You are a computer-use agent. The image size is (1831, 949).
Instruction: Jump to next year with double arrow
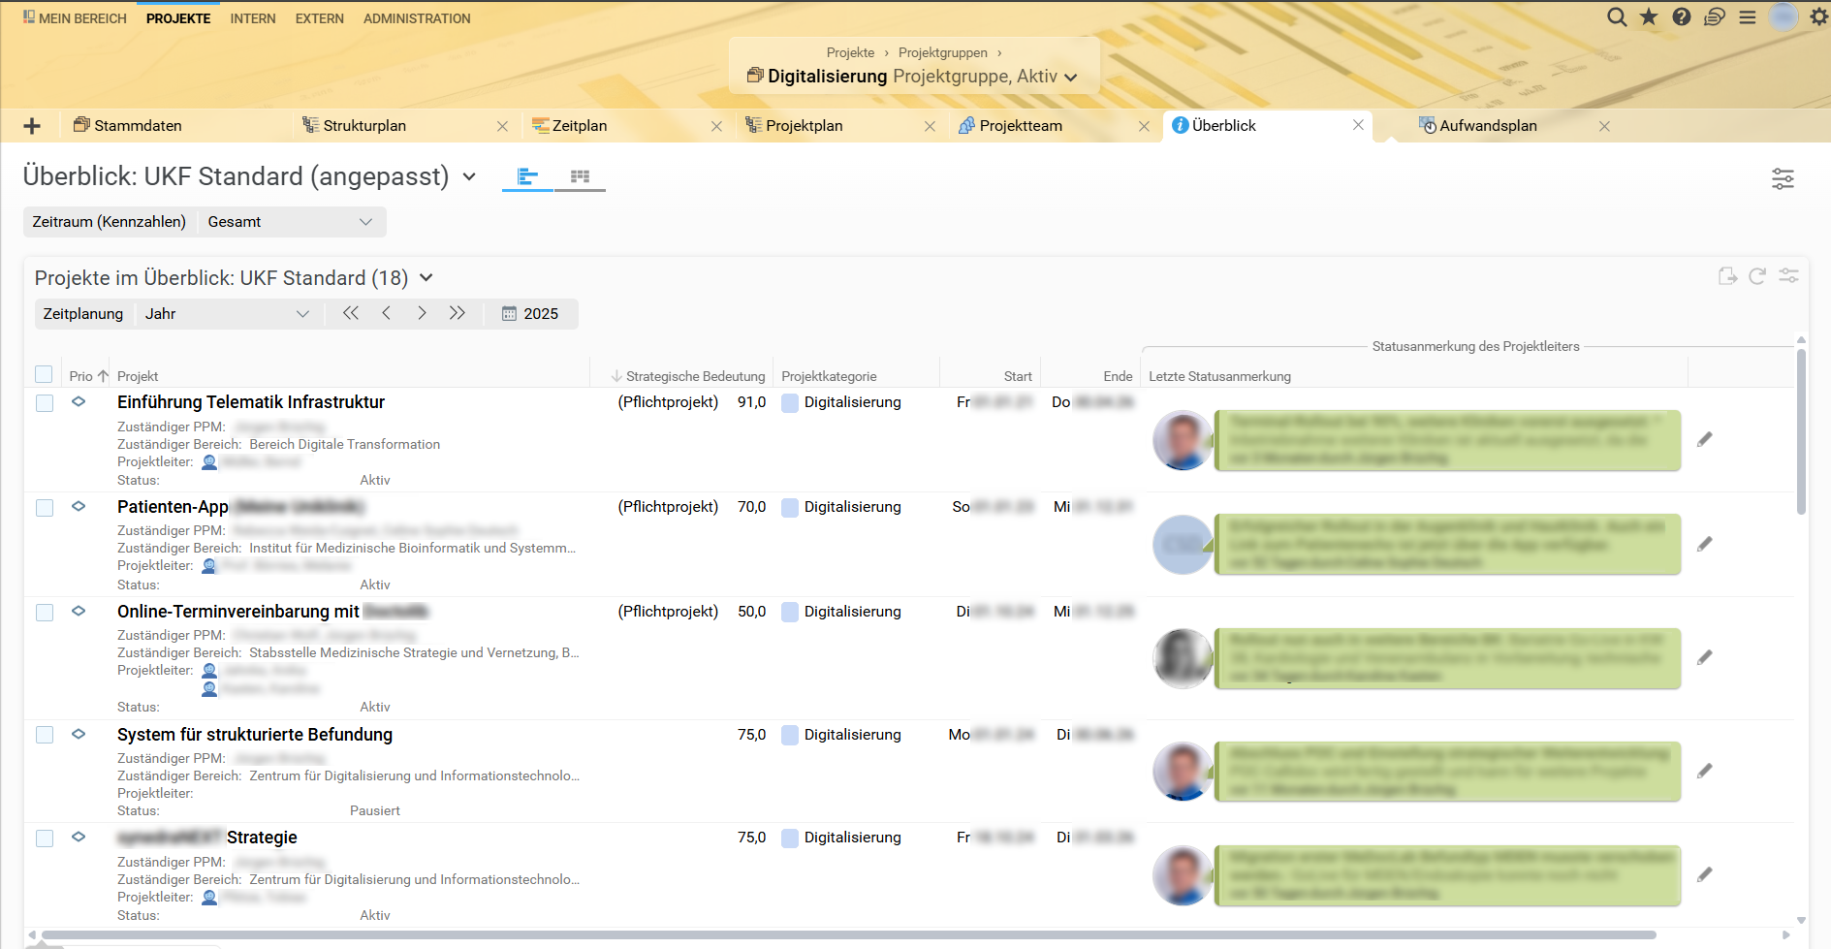(458, 313)
